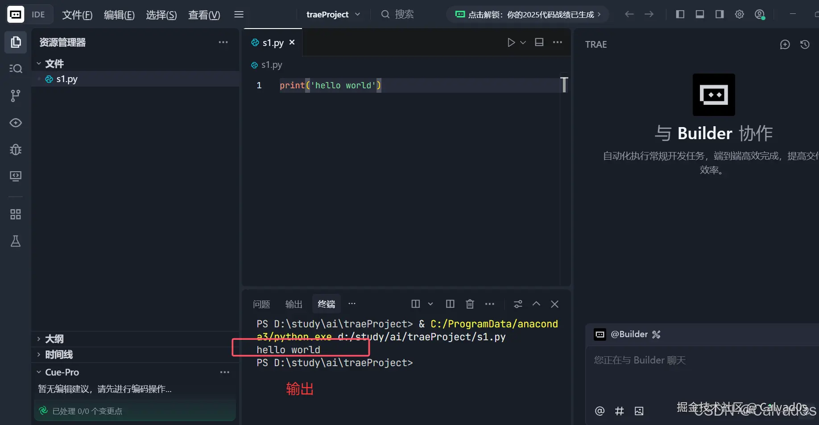The height and width of the screenshot is (425, 819).
Task: Open the 查看(V) menu
Action: [x=204, y=15]
